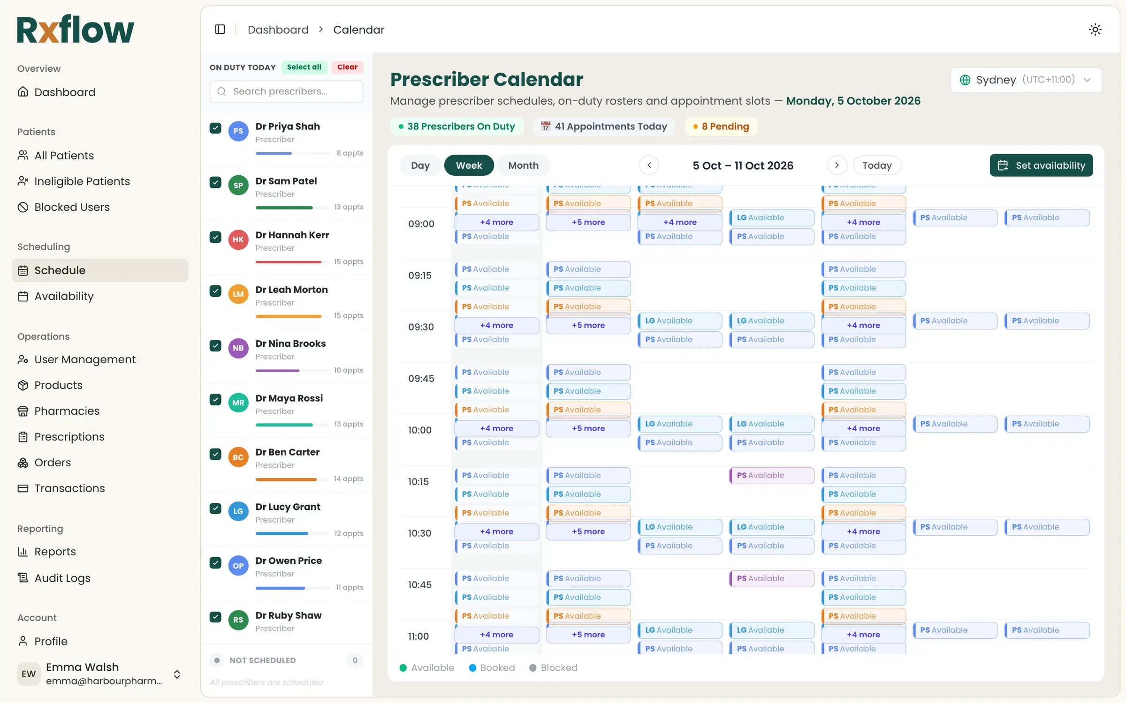1126x703 pixels.
Task: Open the Products page
Action: click(x=100, y=385)
